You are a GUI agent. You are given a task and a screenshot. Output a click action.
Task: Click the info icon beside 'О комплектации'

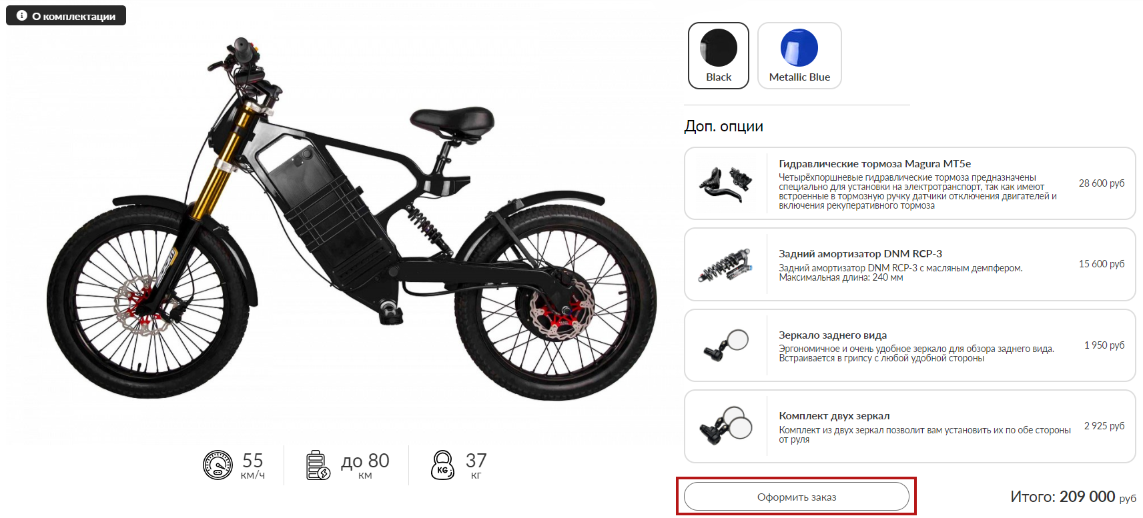point(21,15)
